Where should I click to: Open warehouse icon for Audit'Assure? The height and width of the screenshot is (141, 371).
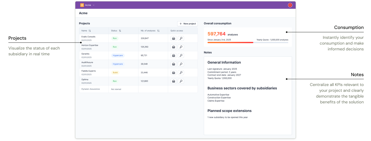[x=174, y=64]
